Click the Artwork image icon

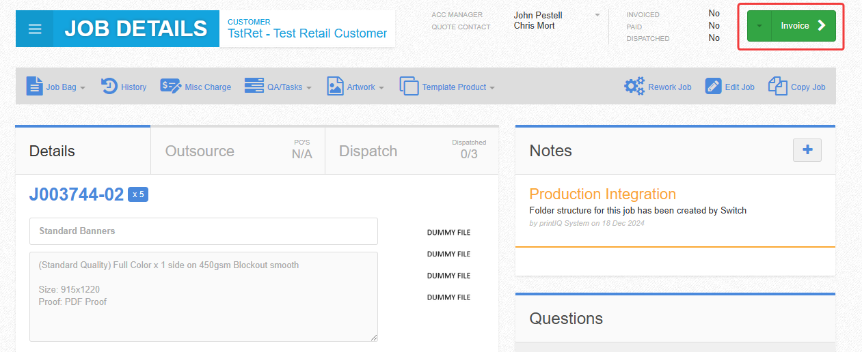pyautogui.click(x=335, y=87)
